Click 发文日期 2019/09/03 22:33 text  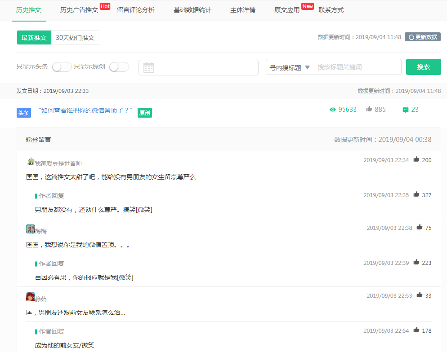click(53, 91)
